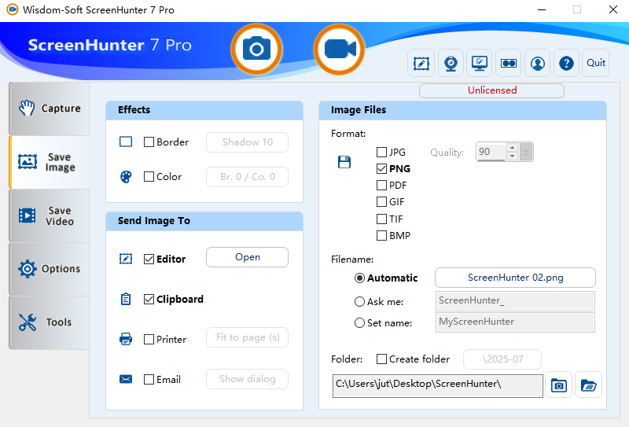This screenshot has width=629, height=427.
Task: Check the GIF format checkbox
Action: (x=381, y=202)
